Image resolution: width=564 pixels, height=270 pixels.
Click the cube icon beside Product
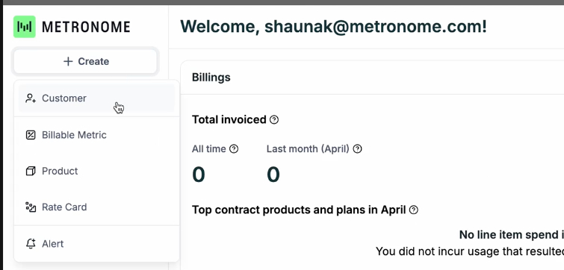pos(31,171)
